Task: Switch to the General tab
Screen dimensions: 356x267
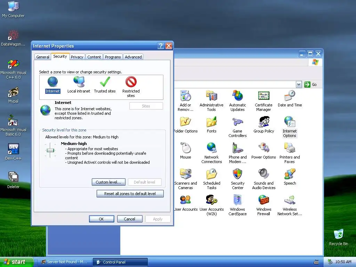Action: (43, 57)
